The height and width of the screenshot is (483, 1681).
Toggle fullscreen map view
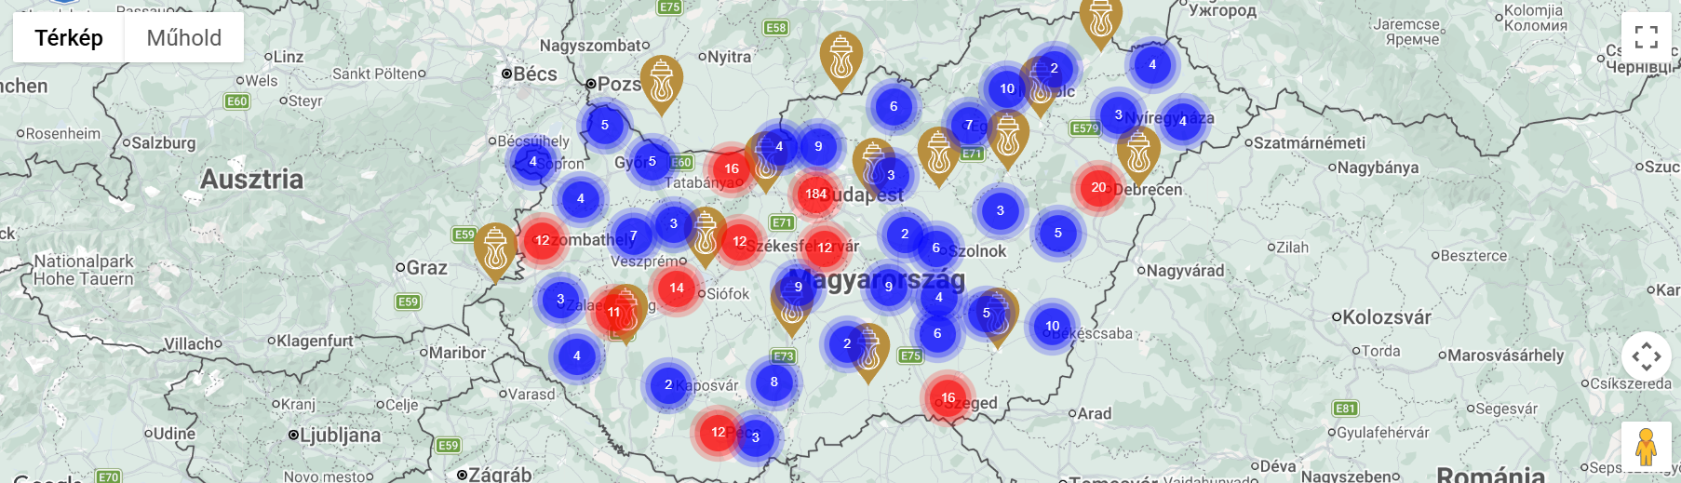pyautogui.click(x=1647, y=37)
